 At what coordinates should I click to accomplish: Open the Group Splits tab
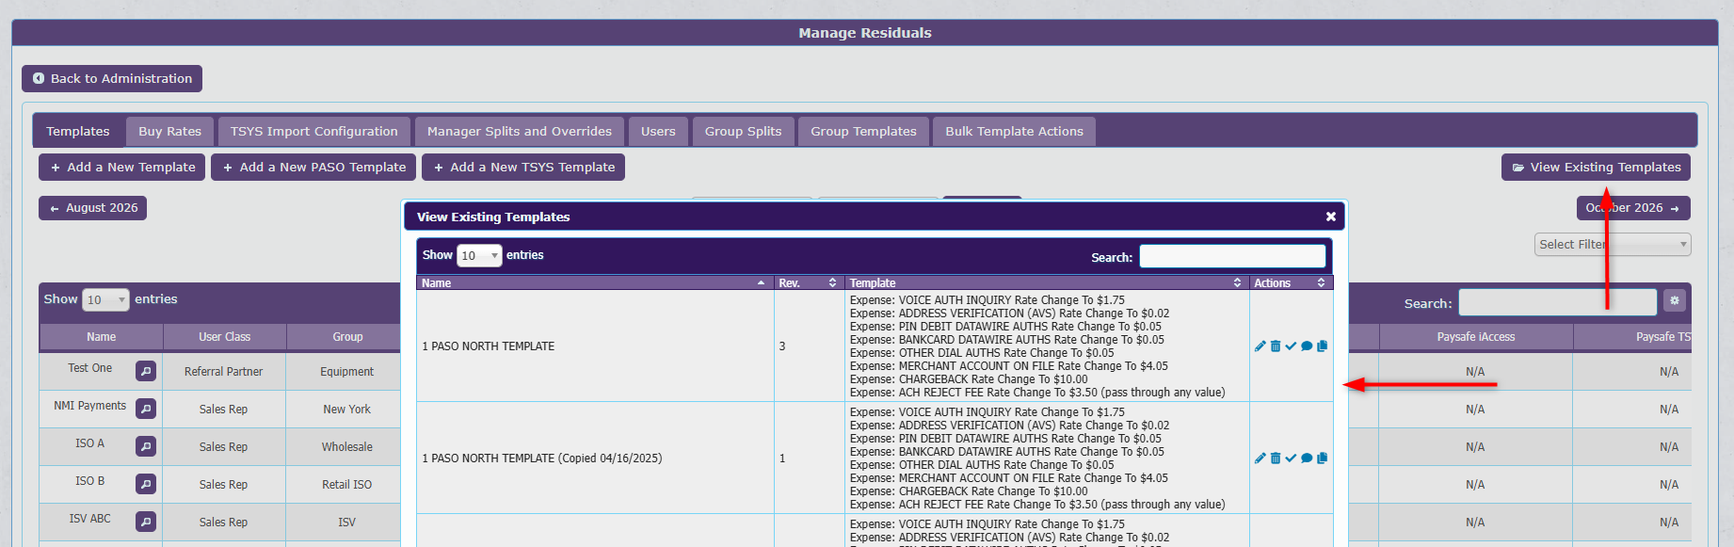[744, 132]
